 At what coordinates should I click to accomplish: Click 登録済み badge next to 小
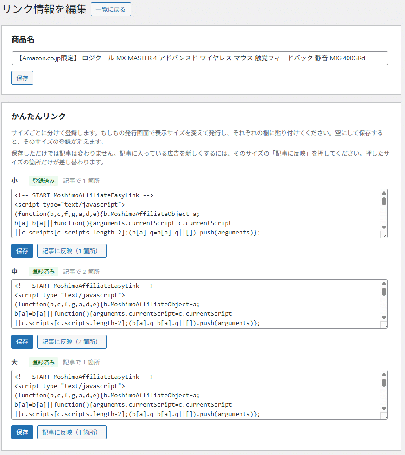click(x=44, y=181)
